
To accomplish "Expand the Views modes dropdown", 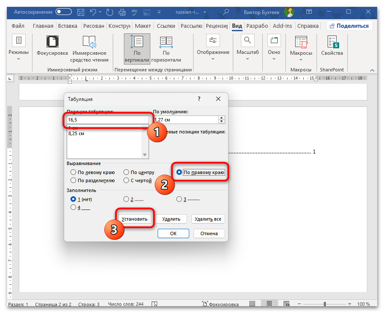I will click(x=19, y=59).
